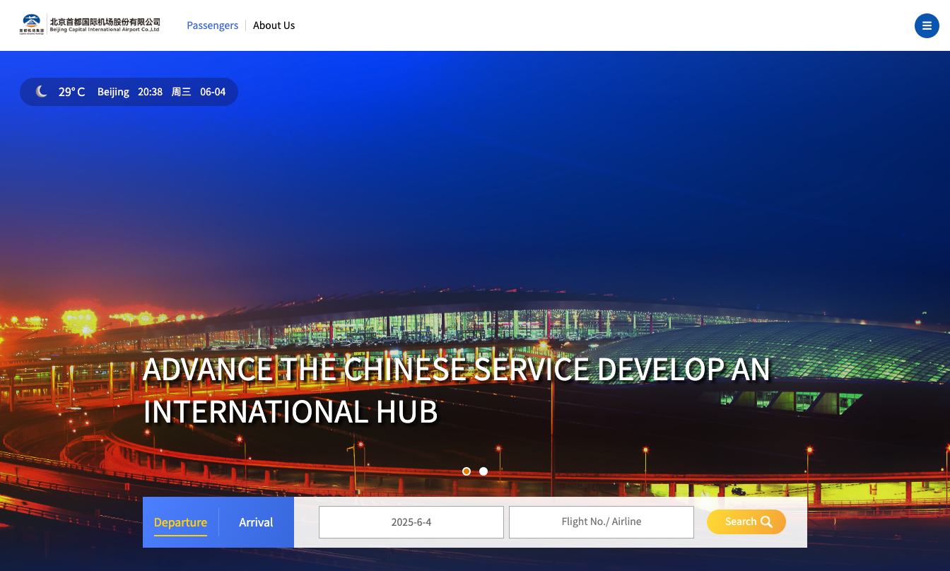Switch to the Departure flight search mode
950x571 pixels.
[181, 522]
